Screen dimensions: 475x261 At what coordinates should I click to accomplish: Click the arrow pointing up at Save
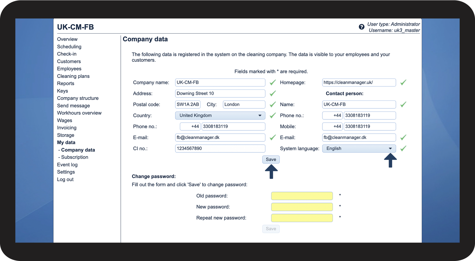[271, 171]
